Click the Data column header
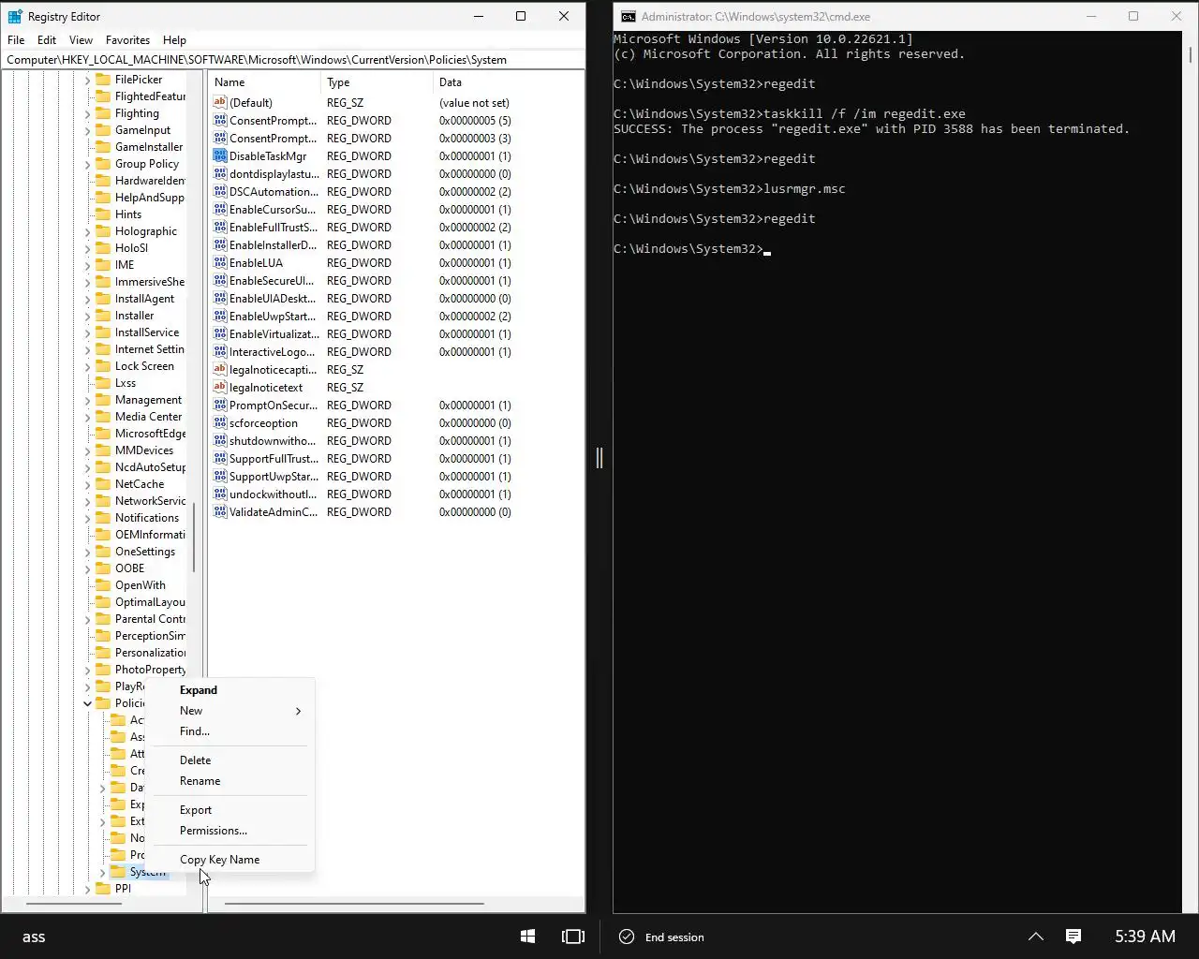This screenshot has width=1199, height=959. click(x=509, y=82)
